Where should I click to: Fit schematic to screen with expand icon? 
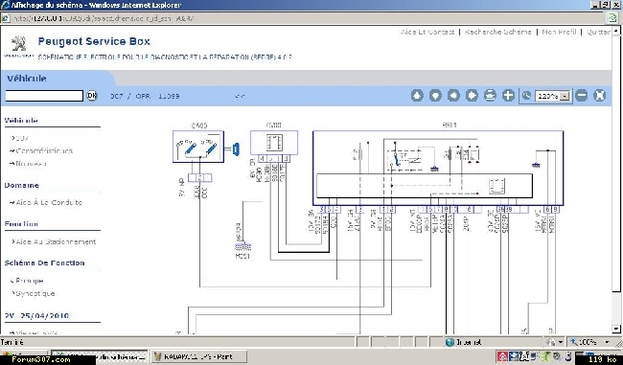[x=600, y=96]
